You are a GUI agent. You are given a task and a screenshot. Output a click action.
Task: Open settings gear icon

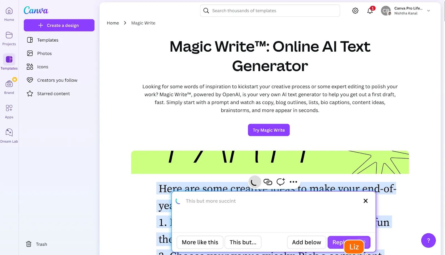[355, 11]
